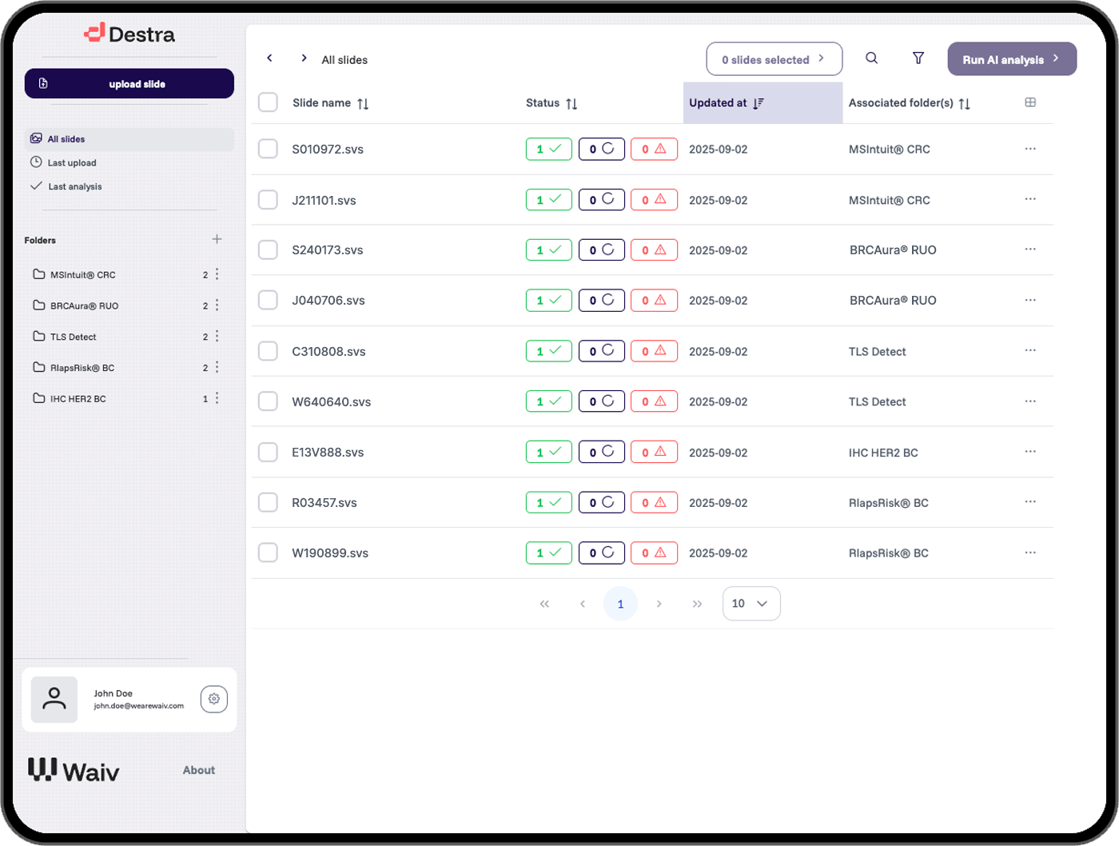Image resolution: width=1119 pixels, height=846 pixels.
Task: Click the column visibility grid icon
Action: (x=1030, y=102)
